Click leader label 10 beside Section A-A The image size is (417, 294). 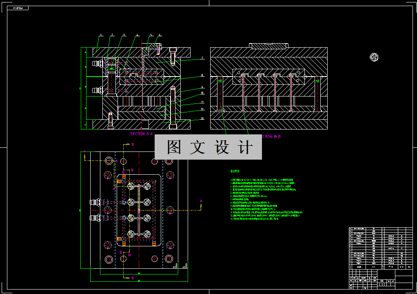pyautogui.click(x=202, y=93)
